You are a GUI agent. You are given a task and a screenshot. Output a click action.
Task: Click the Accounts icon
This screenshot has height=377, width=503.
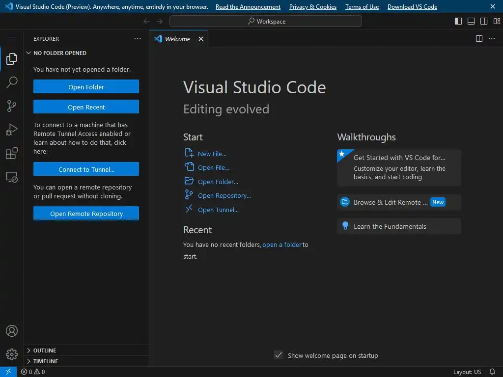click(12, 331)
